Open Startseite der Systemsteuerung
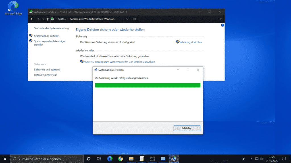Screen dimensions: 291x163 [51, 28]
